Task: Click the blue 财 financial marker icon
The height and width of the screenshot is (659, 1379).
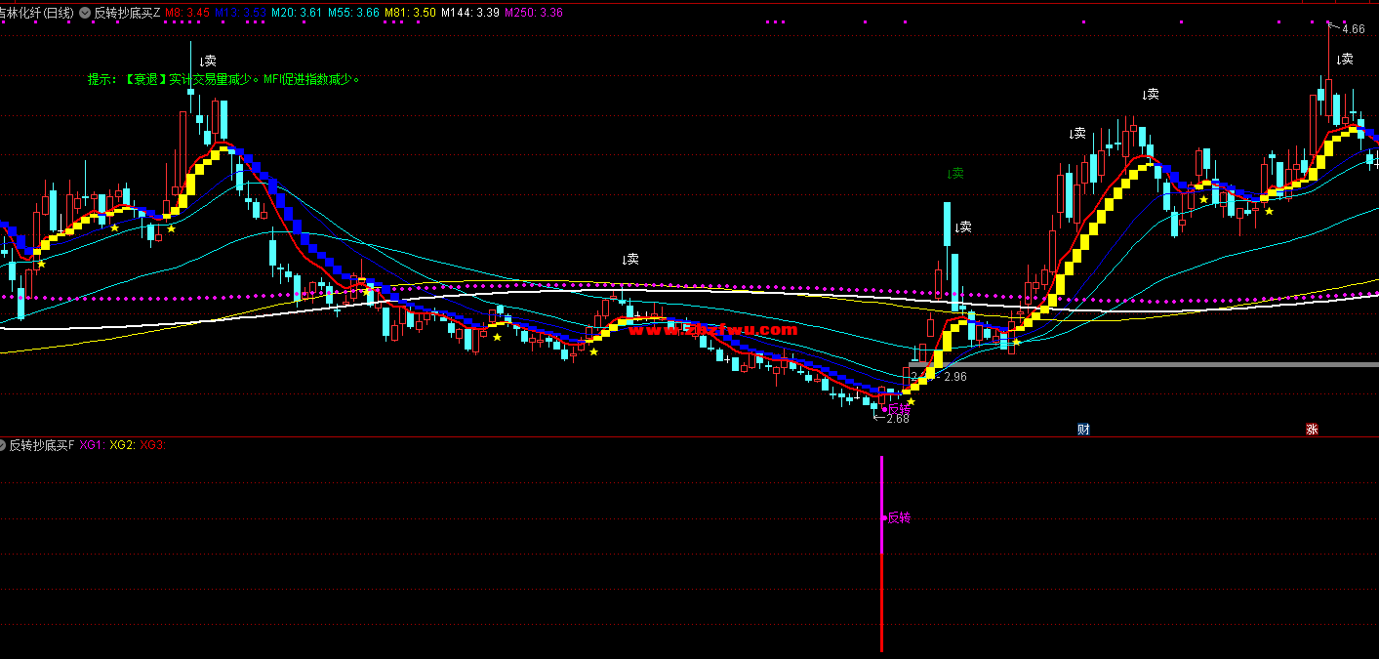Action: click(x=1083, y=430)
